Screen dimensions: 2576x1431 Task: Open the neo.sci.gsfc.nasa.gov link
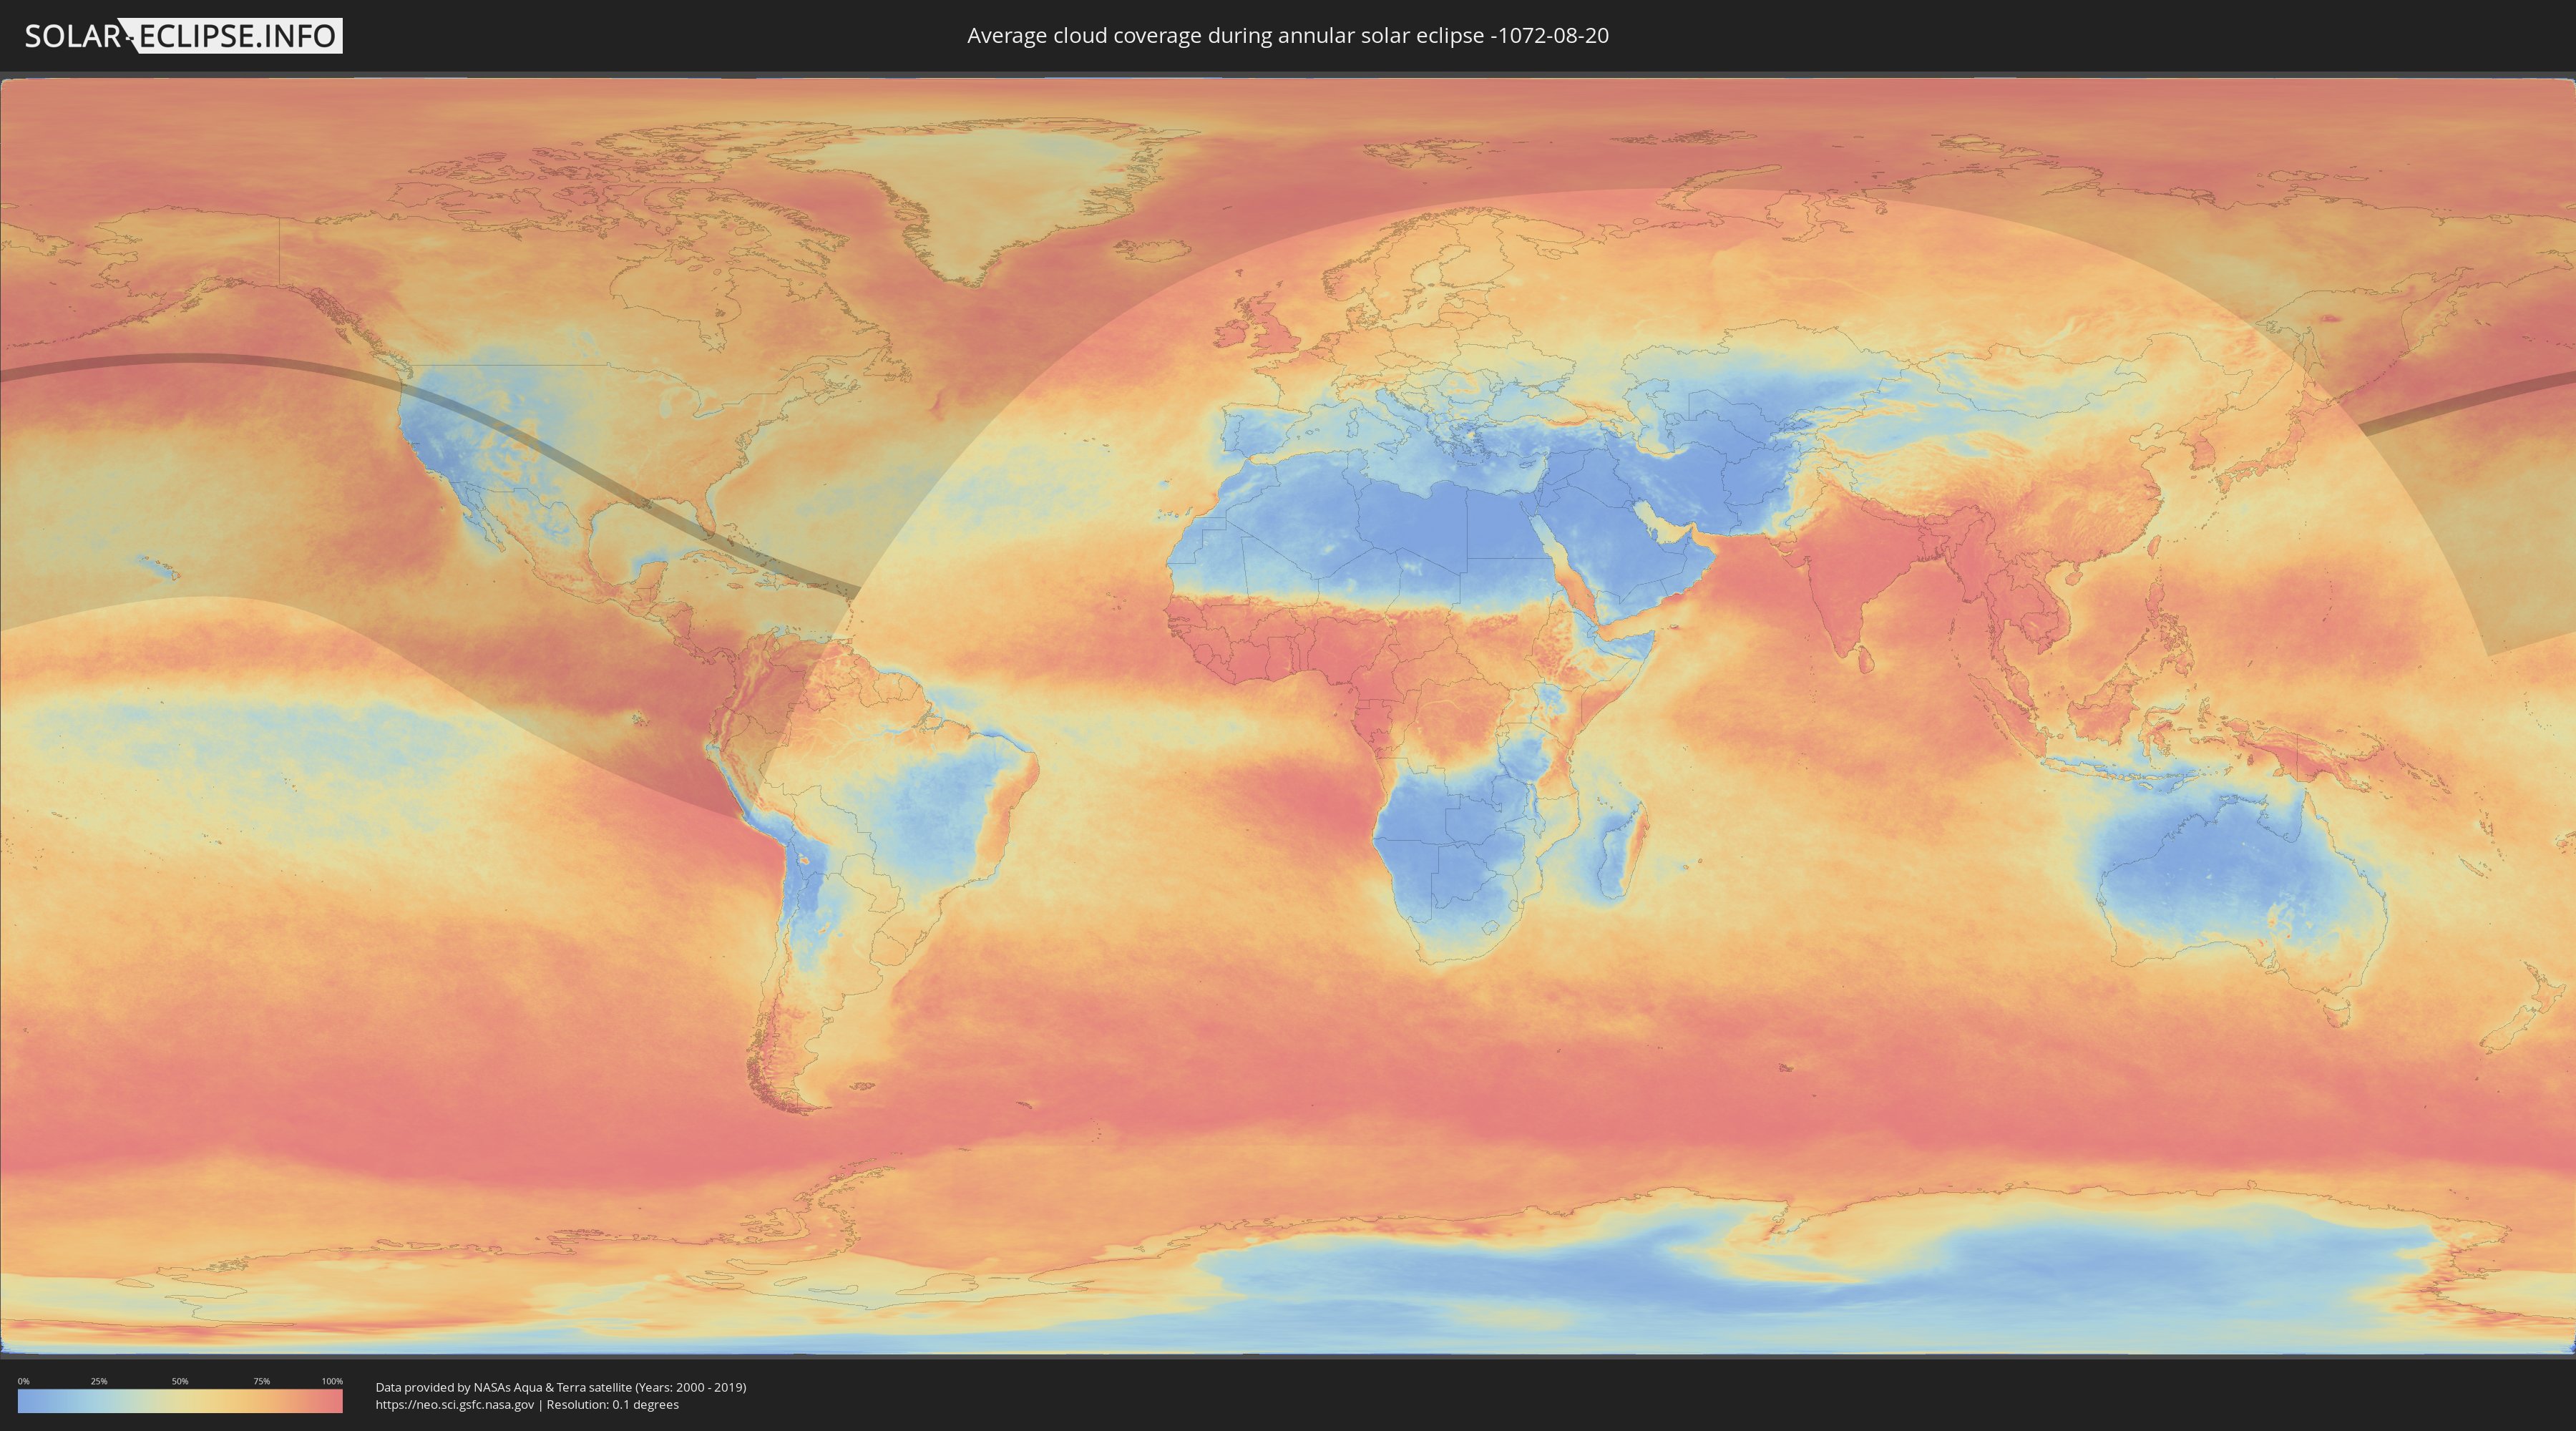(x=455, y=1404)
